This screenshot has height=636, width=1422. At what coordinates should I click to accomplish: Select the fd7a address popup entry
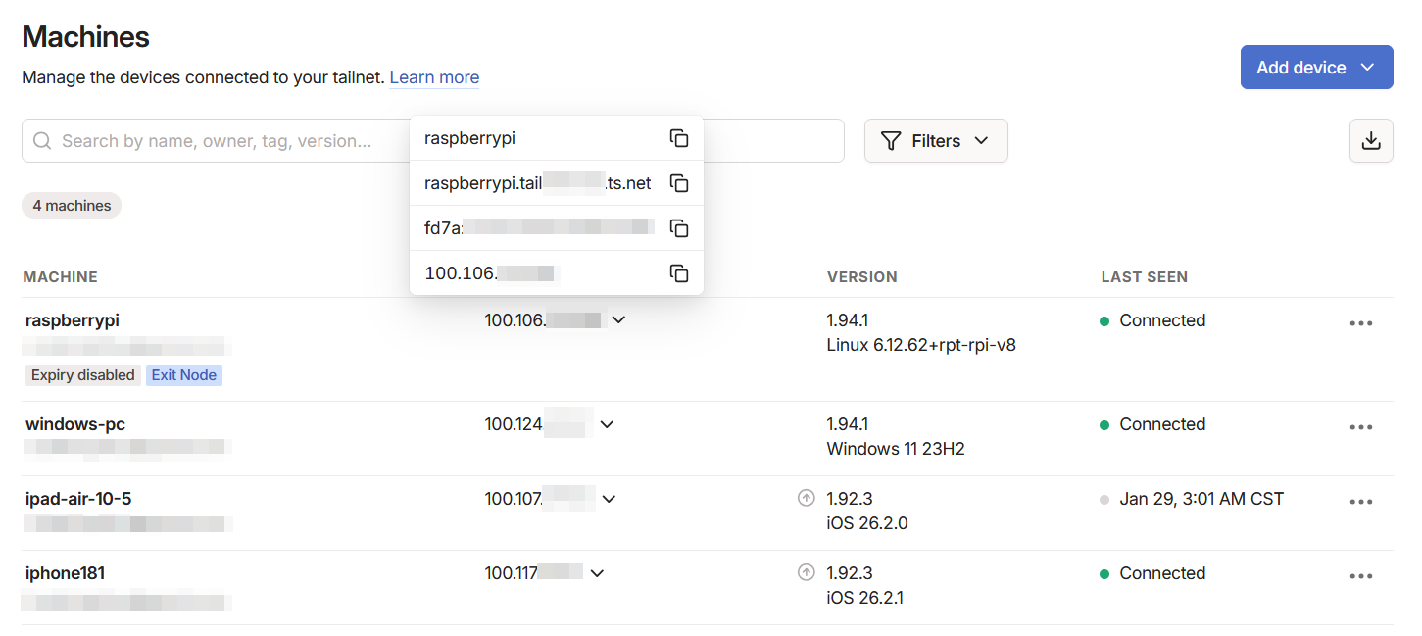pyautogui.click(x=556, y=228)
